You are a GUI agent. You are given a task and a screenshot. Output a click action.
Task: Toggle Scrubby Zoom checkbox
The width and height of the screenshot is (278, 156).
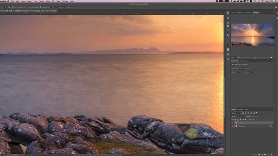pyautogui.click(x=40, y=7)
